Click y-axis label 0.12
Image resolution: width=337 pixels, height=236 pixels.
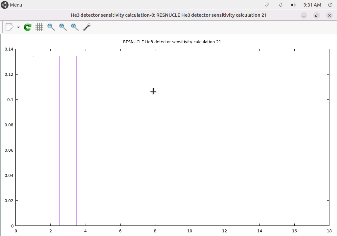pyautogui.click(x=9, y=74)
